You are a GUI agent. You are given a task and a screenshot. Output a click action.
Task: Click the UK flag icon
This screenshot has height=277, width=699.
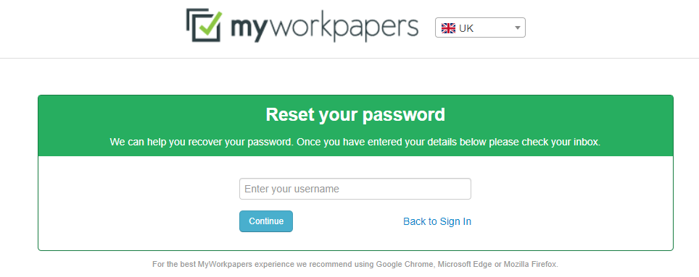448,28
